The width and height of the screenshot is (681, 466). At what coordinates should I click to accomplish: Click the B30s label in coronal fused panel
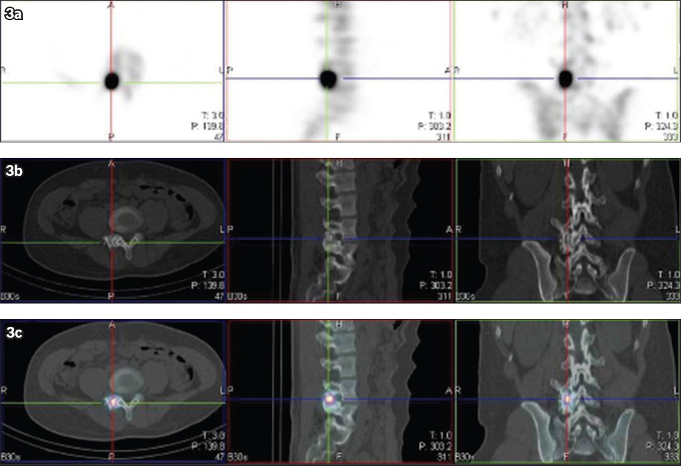click(465, 457)
